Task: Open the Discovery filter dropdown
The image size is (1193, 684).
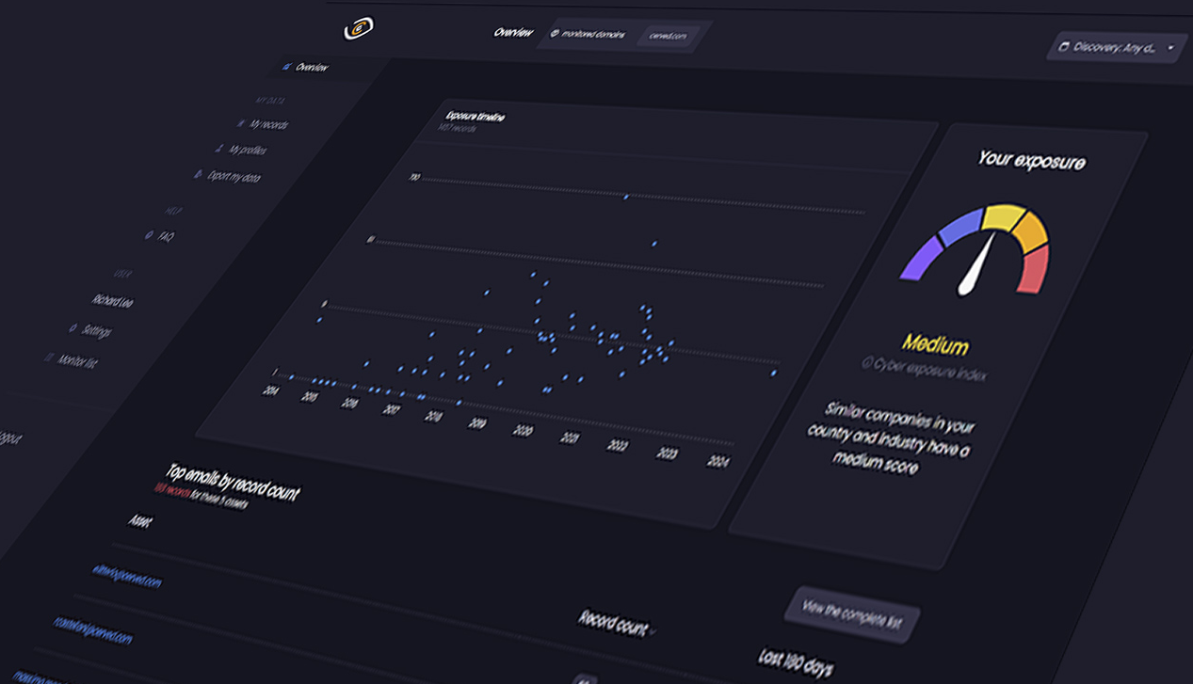Action: pos(1116,47)
